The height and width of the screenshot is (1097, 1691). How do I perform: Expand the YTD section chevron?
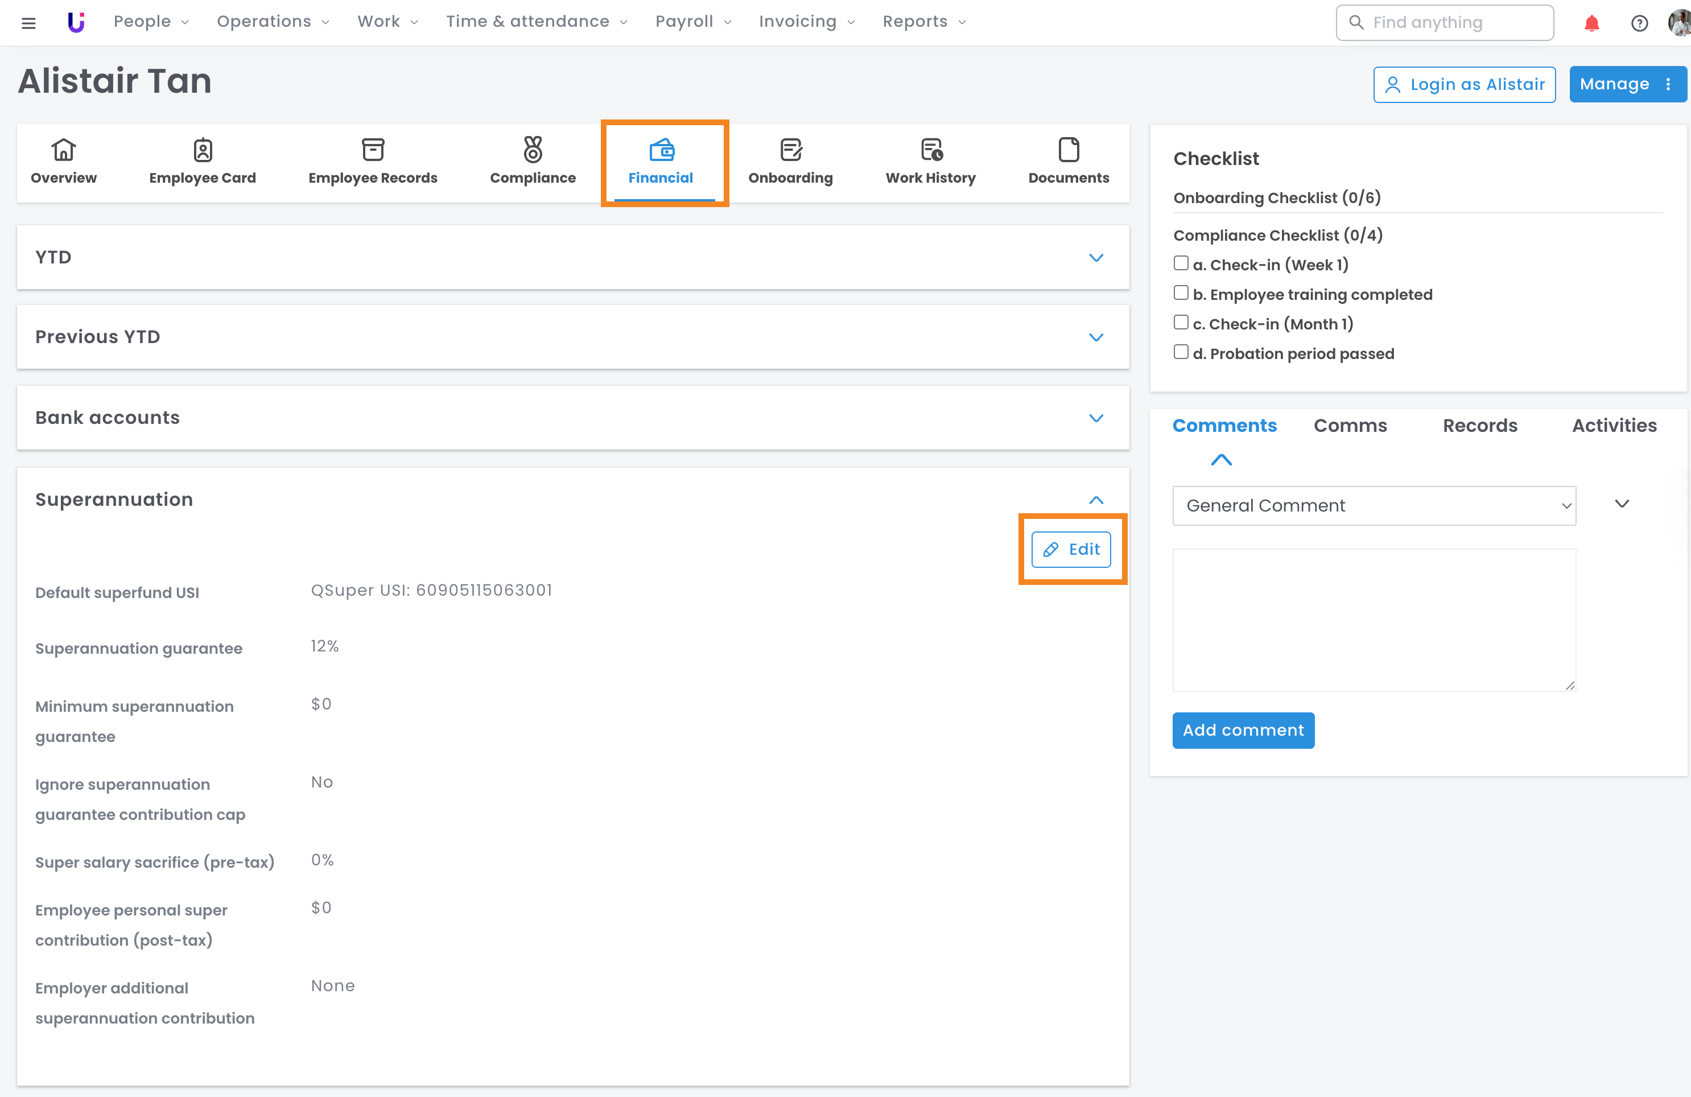pos(1096,257)
